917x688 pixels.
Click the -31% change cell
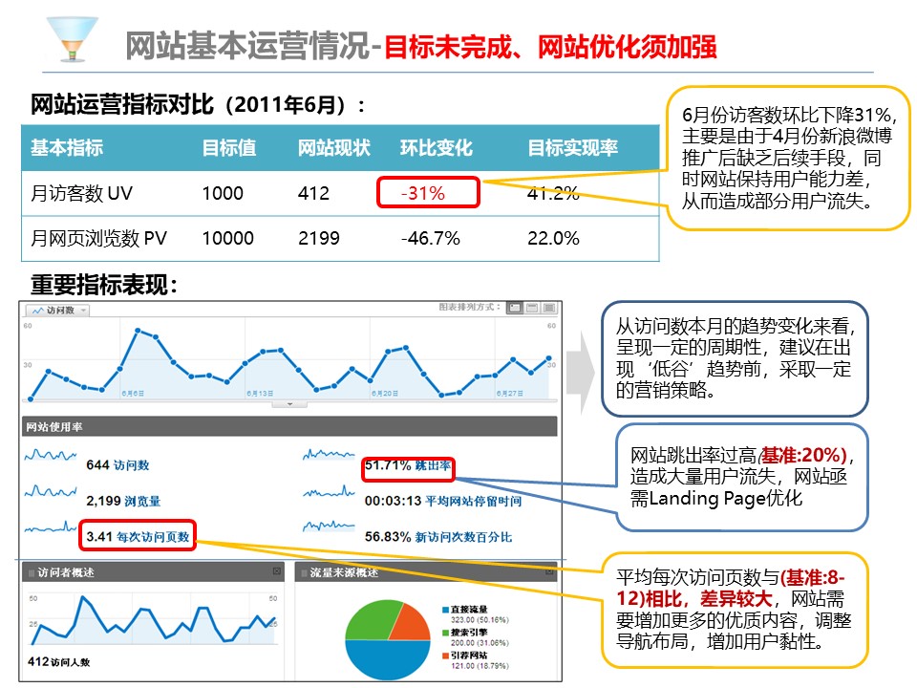coord(423,193)
